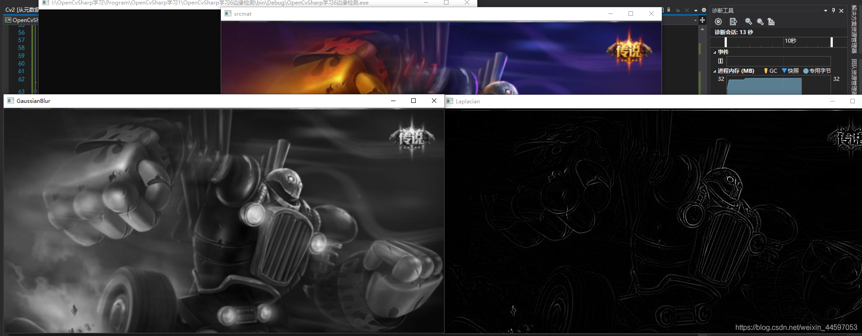
Task: Open Diagnostic Tools settings gear
Action: (x=718, y=22)
